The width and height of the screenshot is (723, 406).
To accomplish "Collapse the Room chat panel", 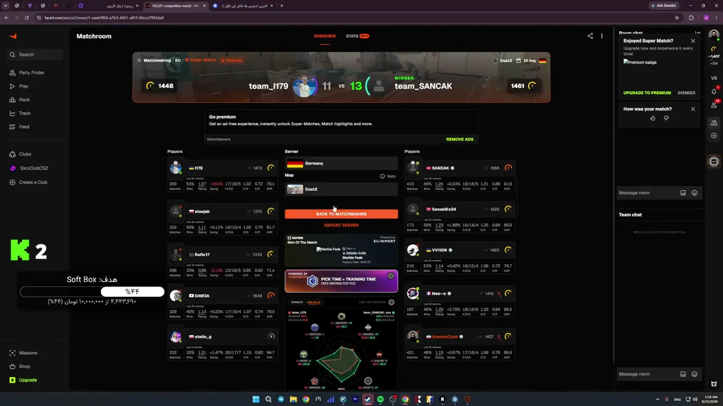I will click(x=698, y=33).
